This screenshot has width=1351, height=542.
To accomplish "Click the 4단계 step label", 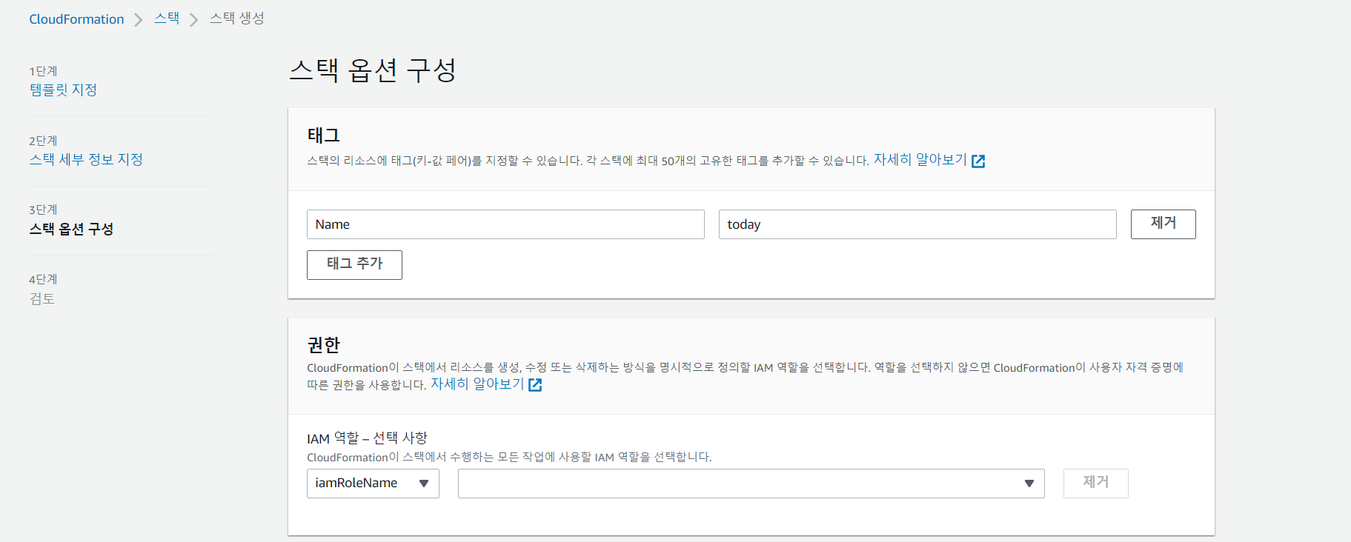I will [x=43, y=279].
